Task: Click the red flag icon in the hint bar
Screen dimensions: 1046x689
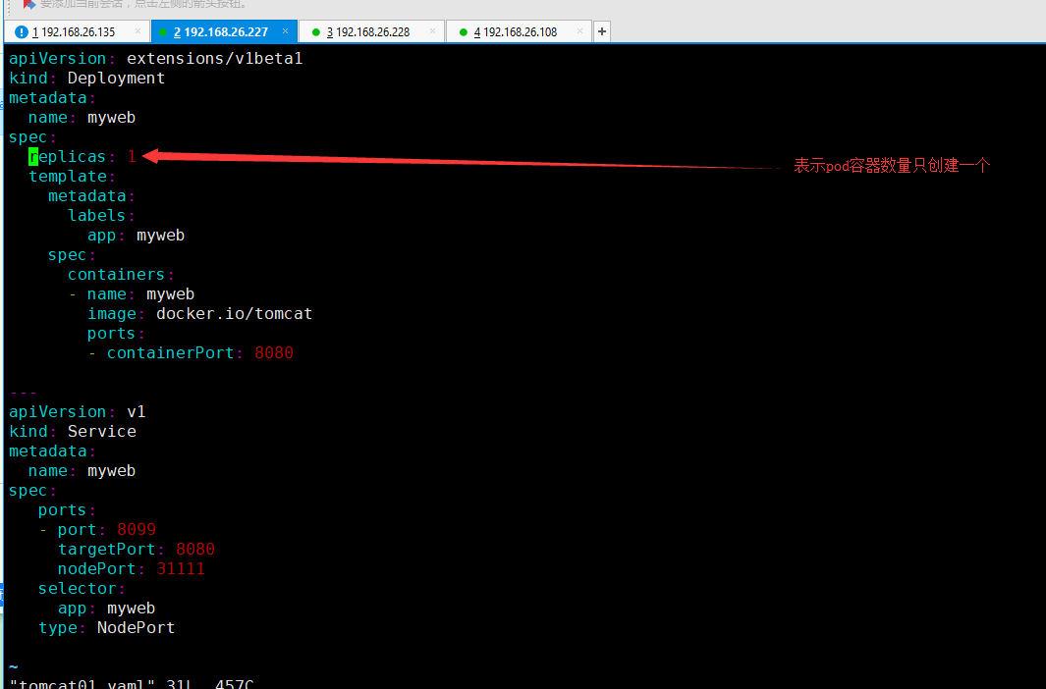Action: tap(29, 4)
